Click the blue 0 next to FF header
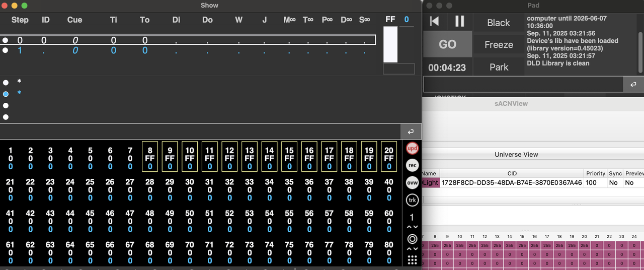 click(x=407, y=19)
